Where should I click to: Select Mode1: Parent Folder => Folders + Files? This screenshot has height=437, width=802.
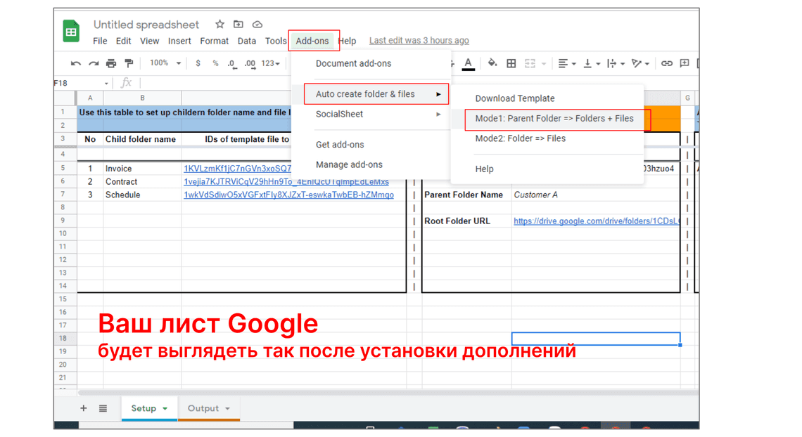[x=554, y=119]
